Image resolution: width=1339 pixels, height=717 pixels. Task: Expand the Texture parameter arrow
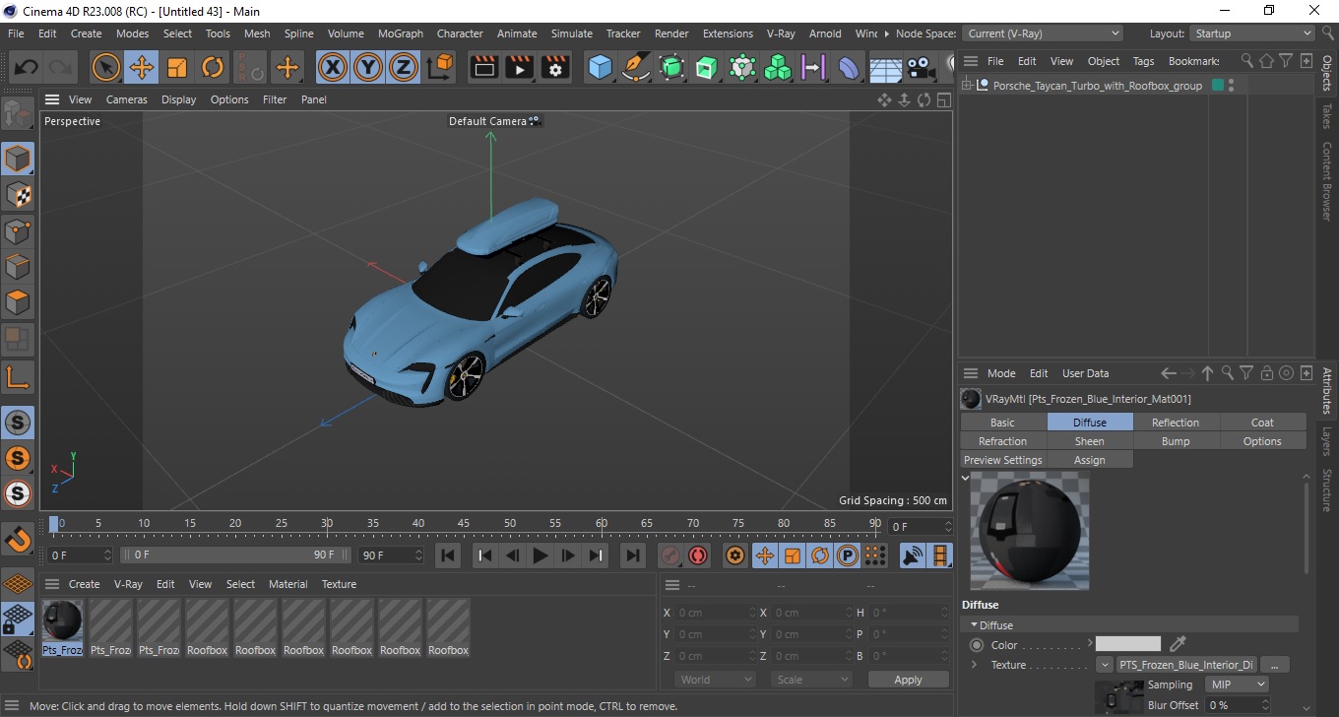pyautogui.click(x=975, y=665)
